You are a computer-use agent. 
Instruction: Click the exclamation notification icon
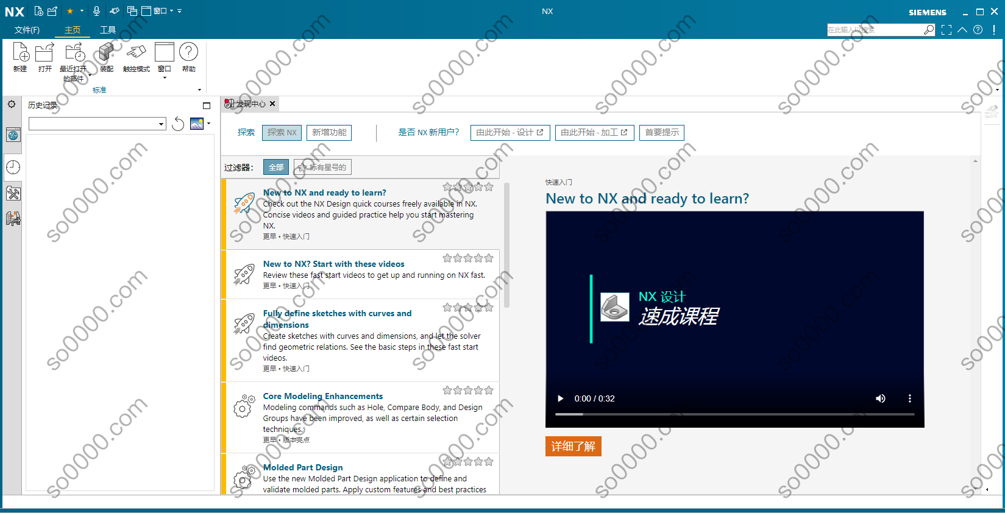tap(994, 29)
